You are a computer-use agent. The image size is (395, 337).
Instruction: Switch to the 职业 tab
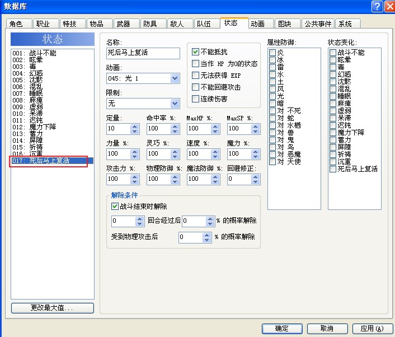pos(46,24)
